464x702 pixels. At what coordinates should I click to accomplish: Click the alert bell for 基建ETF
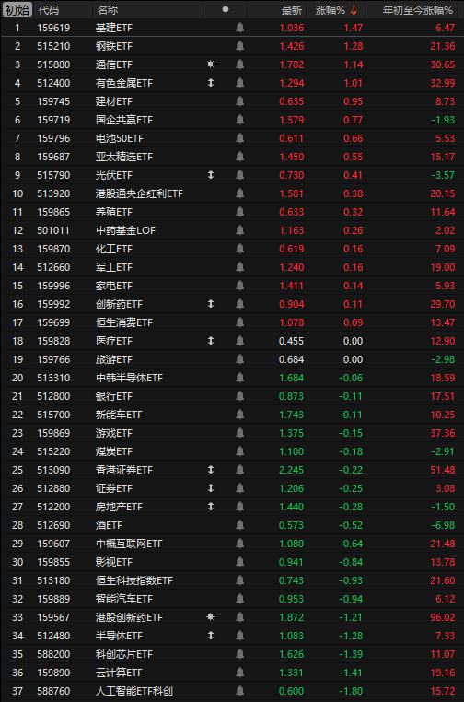[x=240, y=28]
